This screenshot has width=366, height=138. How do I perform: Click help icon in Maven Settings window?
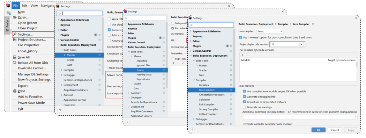(60, 111)
